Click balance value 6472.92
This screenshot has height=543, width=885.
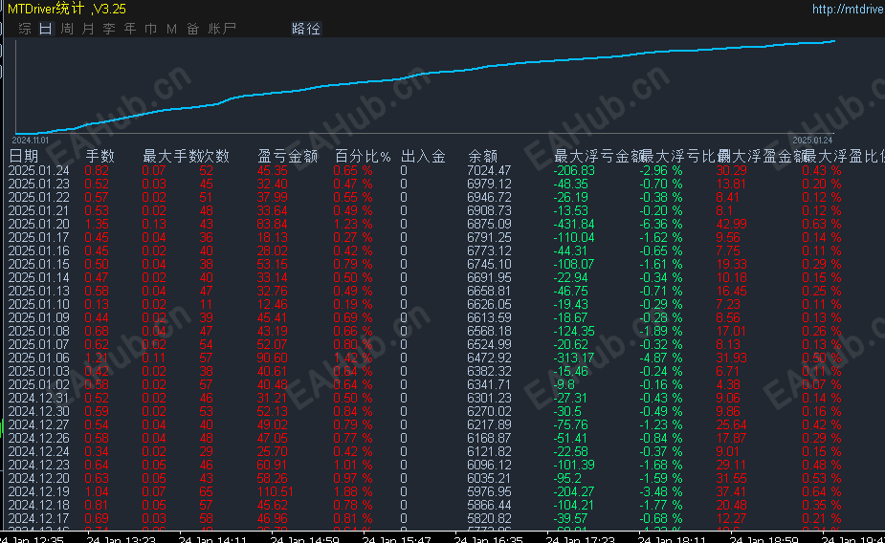(x=489, y=358)
